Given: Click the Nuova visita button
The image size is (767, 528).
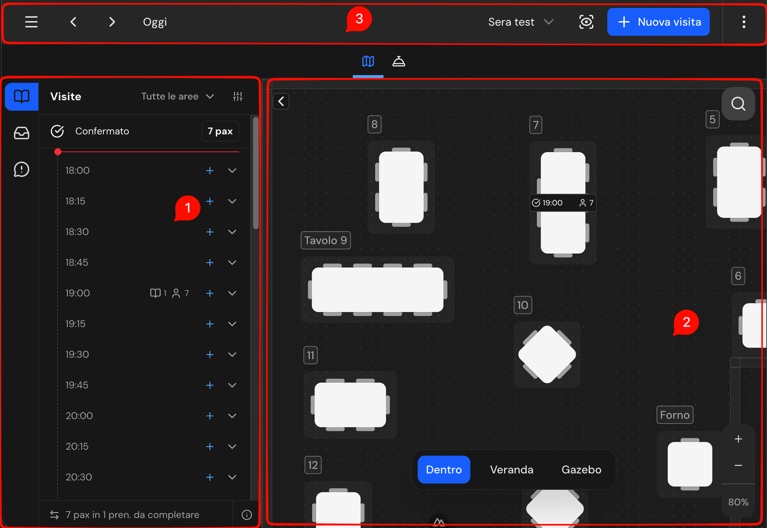Looking at the screenshot, I should (x=658, y=22).
